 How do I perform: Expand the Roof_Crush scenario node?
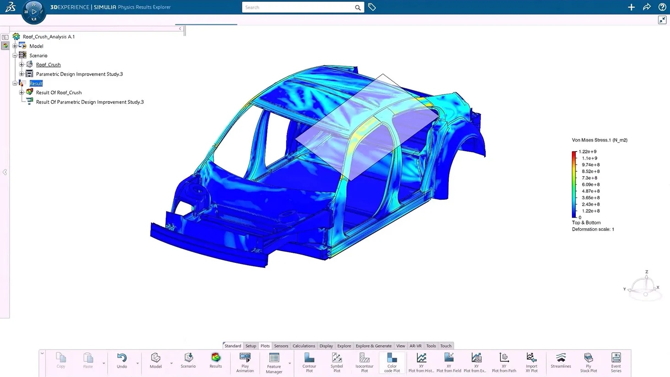pyautogui.click(x=22, y=65)
